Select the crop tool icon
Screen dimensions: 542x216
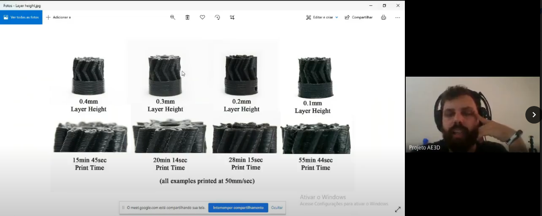click(x=232, y=17)
